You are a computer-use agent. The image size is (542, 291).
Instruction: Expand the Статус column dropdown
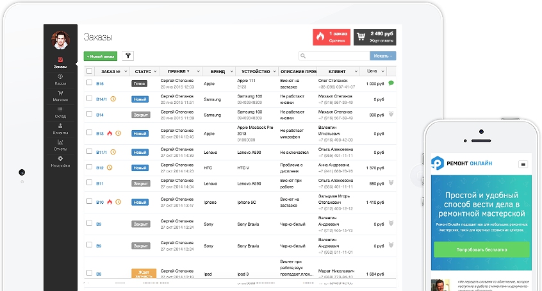(155, 71)
